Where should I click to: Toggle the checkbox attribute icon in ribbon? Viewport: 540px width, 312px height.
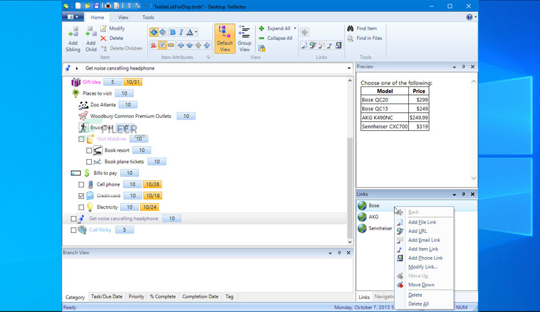(162, 45)
